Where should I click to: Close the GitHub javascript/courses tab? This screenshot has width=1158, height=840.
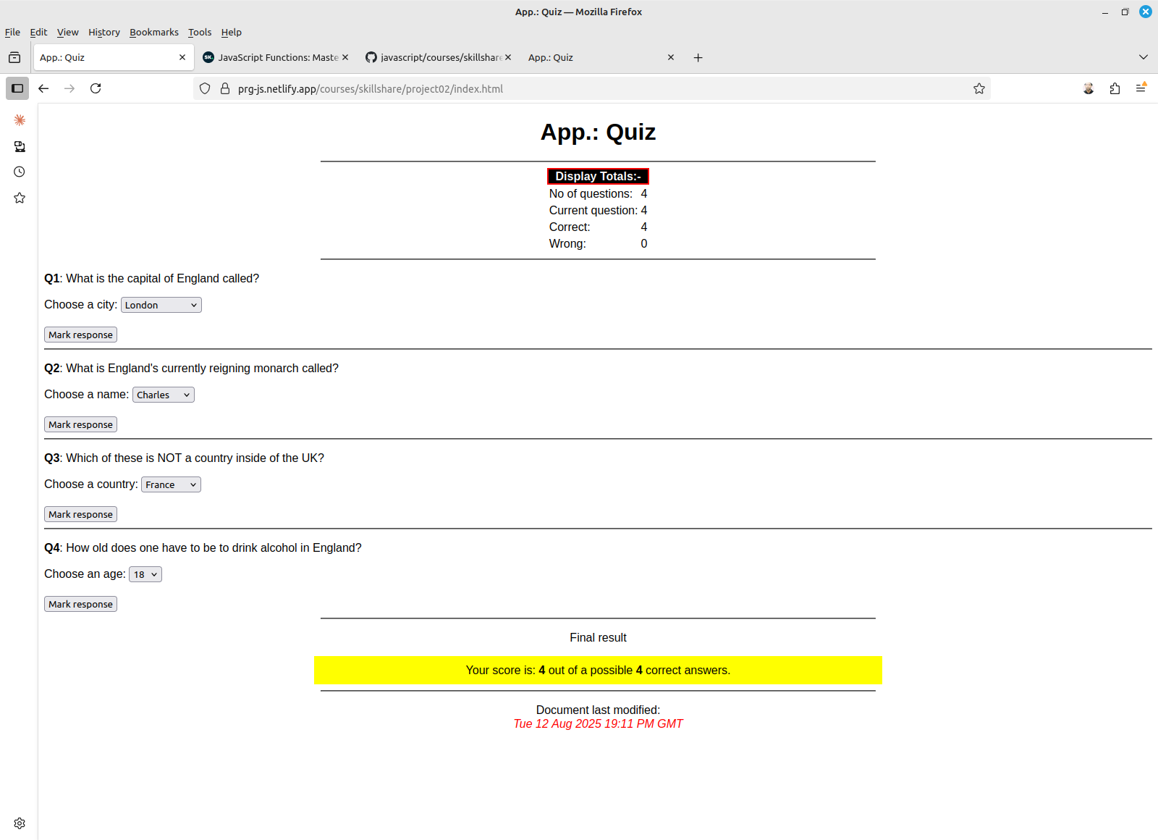[508, 57]
